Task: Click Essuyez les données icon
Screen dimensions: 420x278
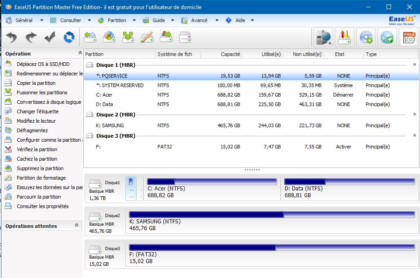Action: (x=8, y=187)
